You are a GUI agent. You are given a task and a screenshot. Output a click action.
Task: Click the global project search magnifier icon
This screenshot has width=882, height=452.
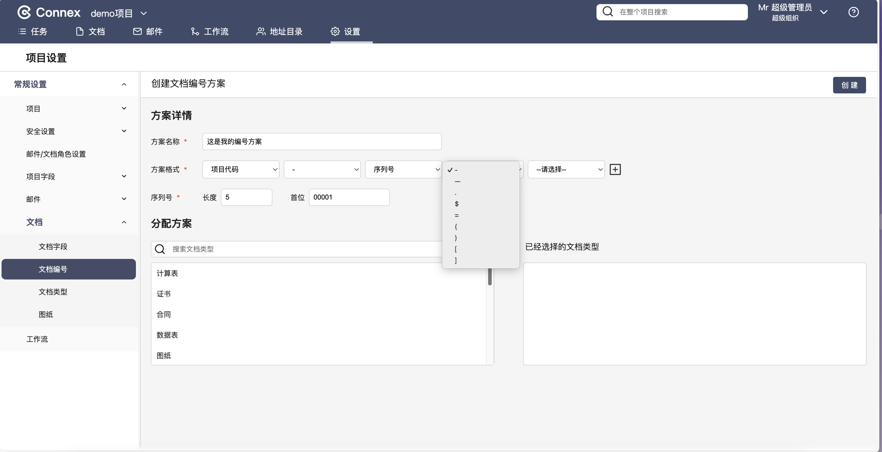[608, 12]
